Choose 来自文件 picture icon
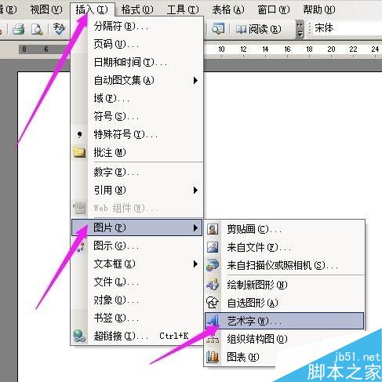 click(x=213, y=247)
